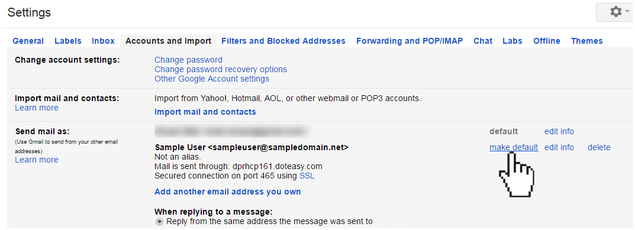635x230 pixels.
Task: Select Filters and Blocked Addresses tab
Action: click(283, 41)
